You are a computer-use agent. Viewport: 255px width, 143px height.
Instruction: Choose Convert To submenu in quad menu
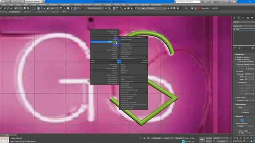coord(125,92)
